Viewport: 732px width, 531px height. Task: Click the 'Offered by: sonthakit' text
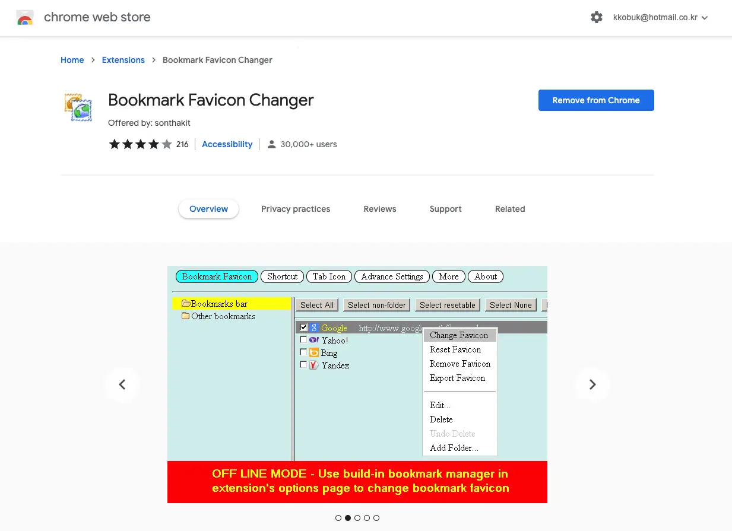pyautogui.click(x=149, y=123)
